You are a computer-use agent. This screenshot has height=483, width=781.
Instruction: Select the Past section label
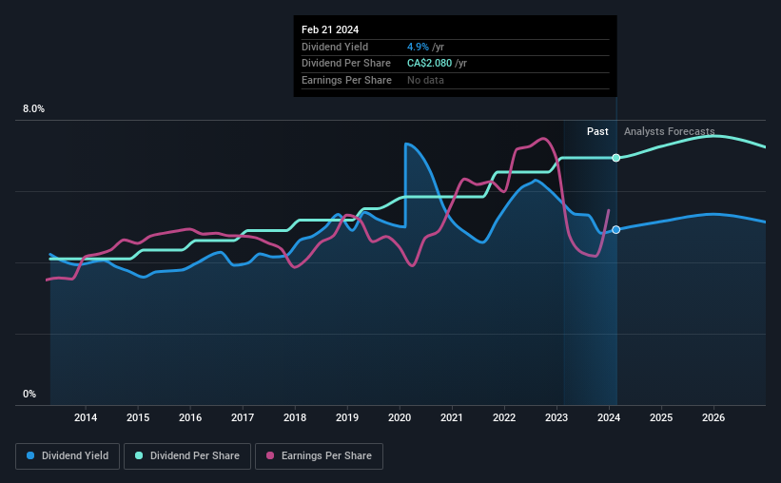(x=597, y=131)
